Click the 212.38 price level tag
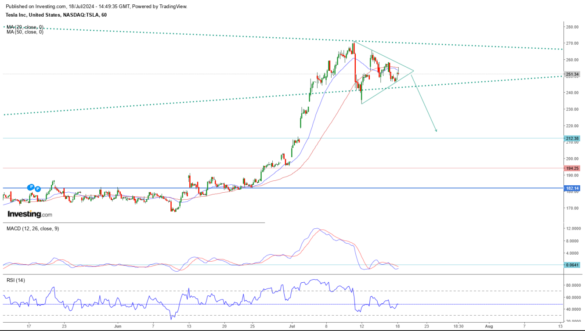The width and height of the screenshot is (585, 331). (x=573, y=138)
